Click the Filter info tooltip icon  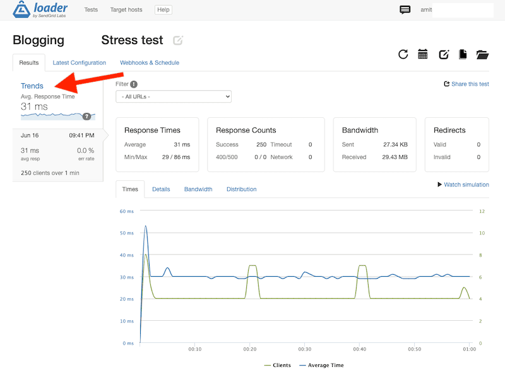tap(134, 84)
